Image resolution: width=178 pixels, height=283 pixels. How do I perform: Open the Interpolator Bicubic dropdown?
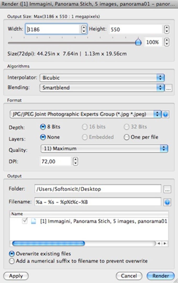pos(102,78)
